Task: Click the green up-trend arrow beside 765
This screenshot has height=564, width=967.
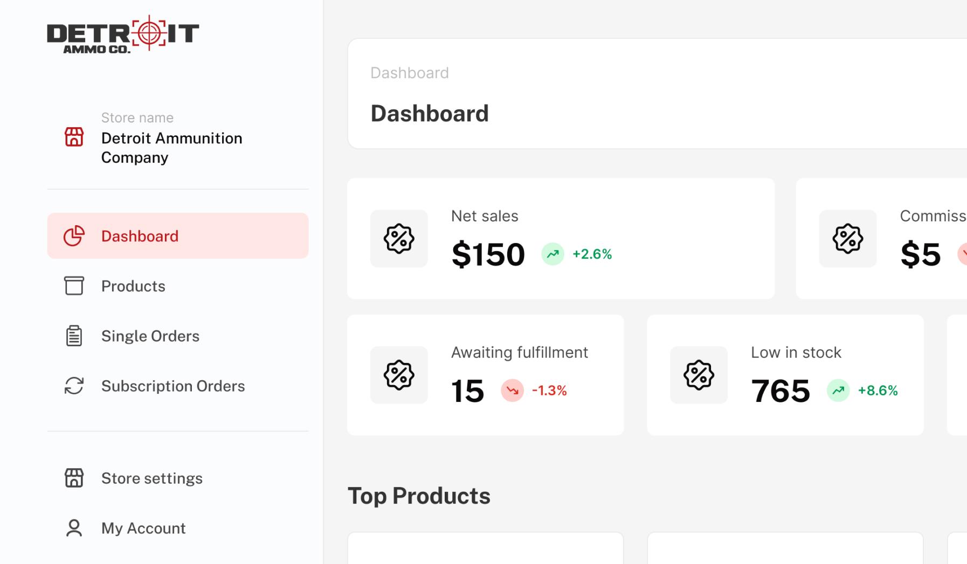Action: pos(838,391)
